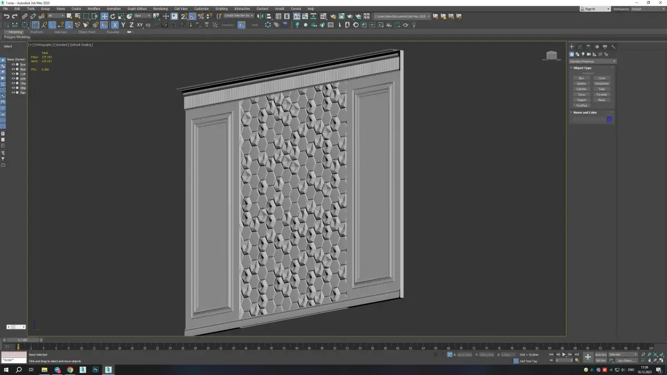Open the Utilities wrench tab

pyautogui.click(x=613, y=47)
